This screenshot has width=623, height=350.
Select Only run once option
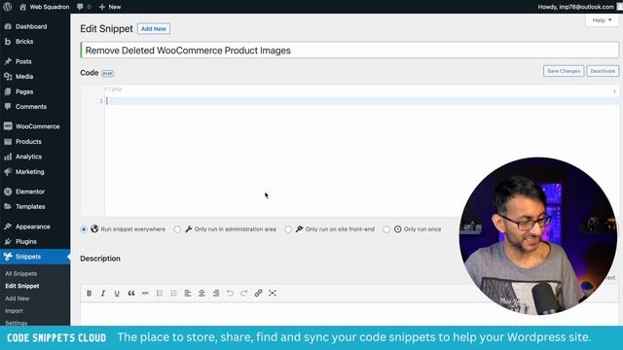click(x=386, y=229)
